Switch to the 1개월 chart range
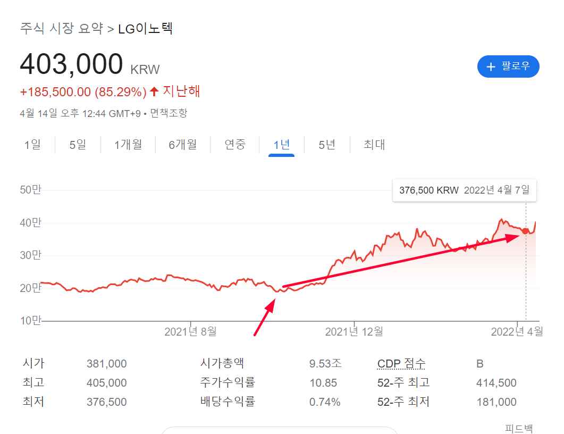This screenshot has width=564, height=434. (x=128, y=145)
